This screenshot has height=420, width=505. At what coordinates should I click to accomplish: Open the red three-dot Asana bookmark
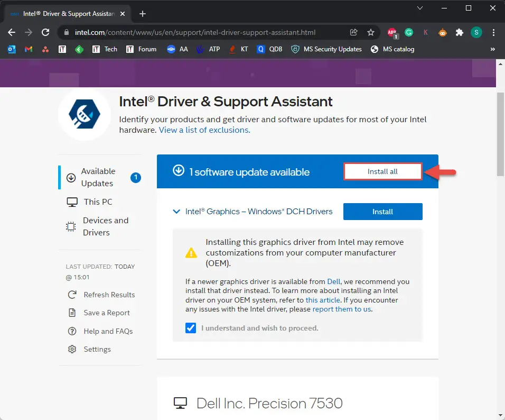click(45, 49)
